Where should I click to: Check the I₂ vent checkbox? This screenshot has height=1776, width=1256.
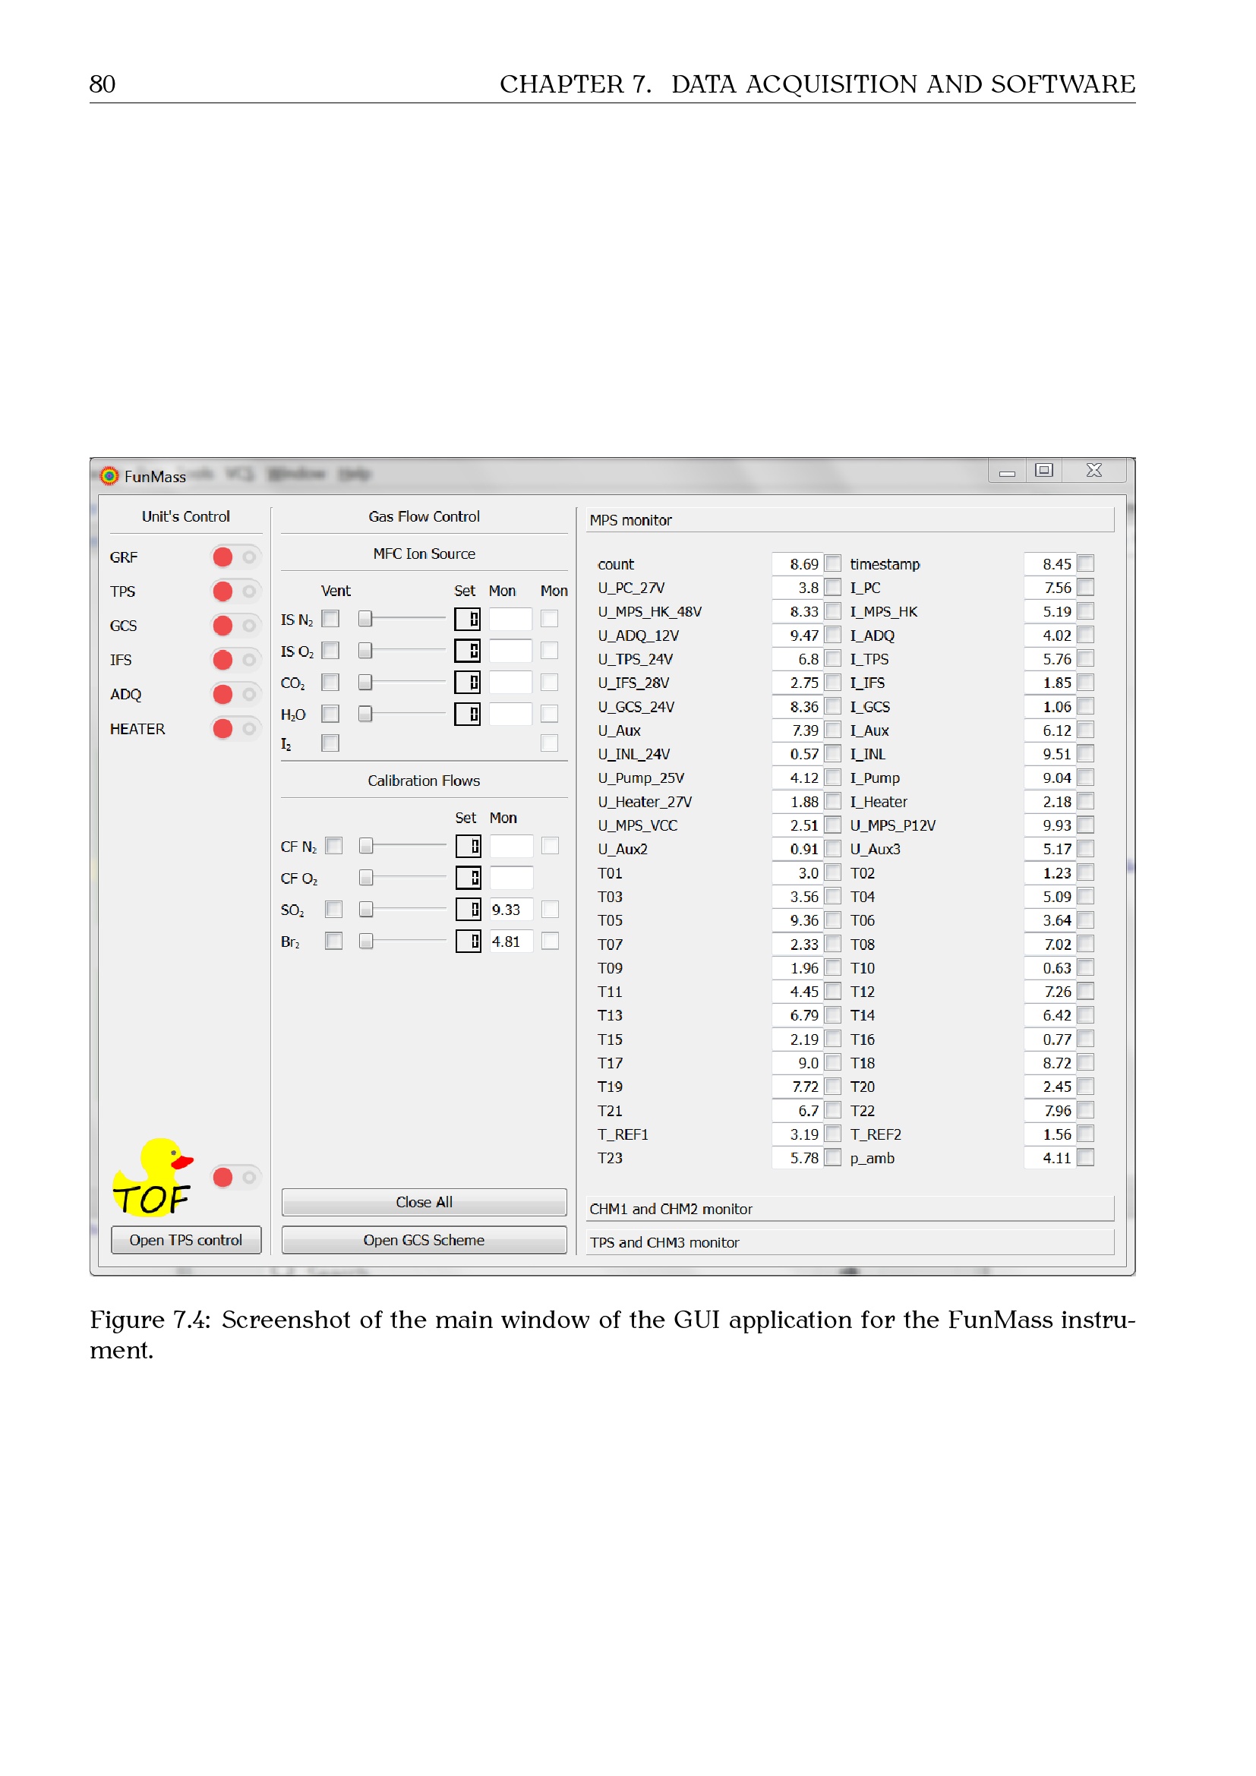pyautogui.click(x=330, y=743)
